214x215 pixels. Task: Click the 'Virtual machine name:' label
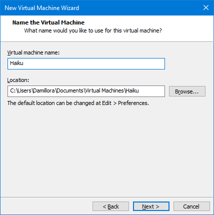click(33, 52)
